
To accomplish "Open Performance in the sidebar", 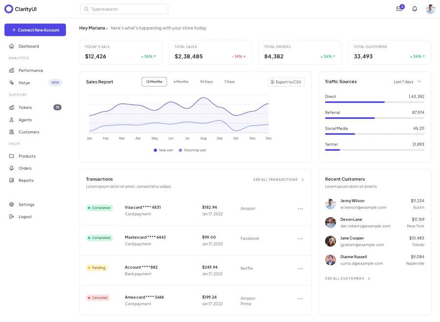I will point(31,70).
